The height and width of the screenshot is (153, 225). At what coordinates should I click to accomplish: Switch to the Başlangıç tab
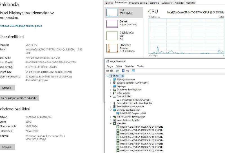[x=154, y=3]
